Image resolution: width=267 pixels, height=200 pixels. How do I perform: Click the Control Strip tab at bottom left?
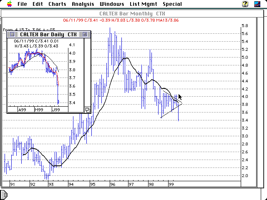(x=4, y=195)
